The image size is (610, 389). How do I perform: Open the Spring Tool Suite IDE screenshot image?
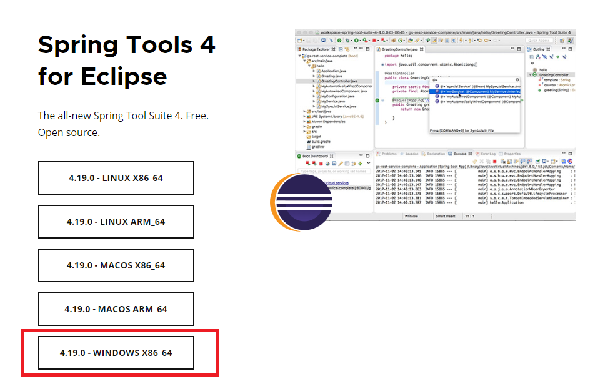pyautogui.click(x=436, y=124)
